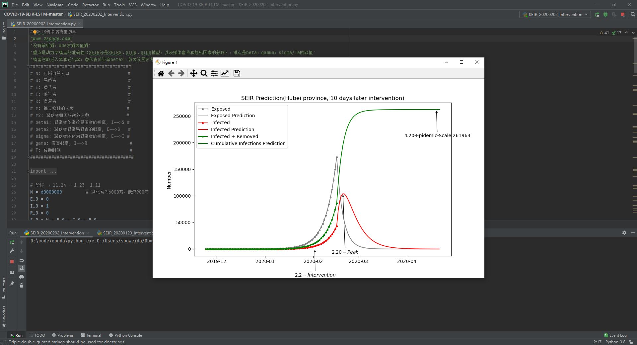Screen dimensions: 637x345
Task: Toggle tool window bars icon in status bar
Action: (x=4, y=342)
